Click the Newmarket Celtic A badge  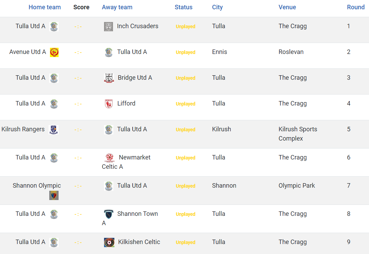(110, 158)
